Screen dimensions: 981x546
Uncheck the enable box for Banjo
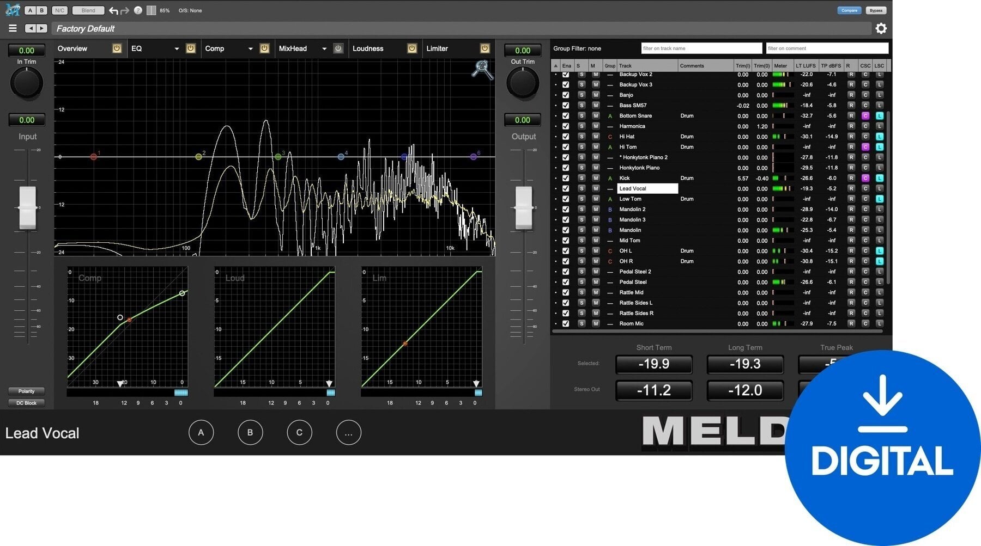coord(566,95)
